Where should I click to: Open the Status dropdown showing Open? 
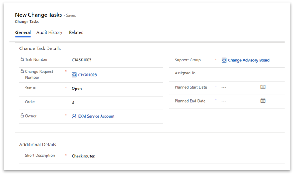pyautogui.click(x=116, y=89)
